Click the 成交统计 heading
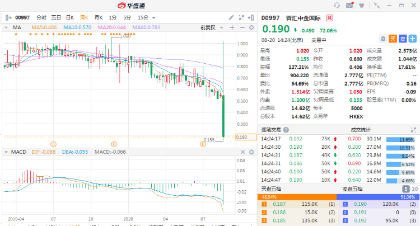 [361, 130]
